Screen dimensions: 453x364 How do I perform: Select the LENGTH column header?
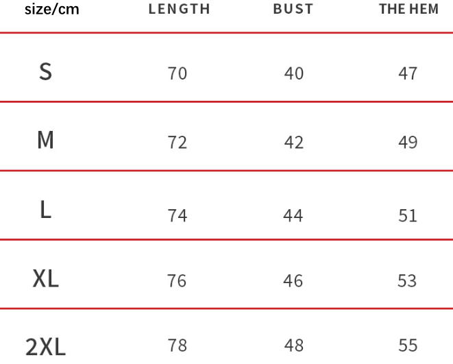click(179, 10)
